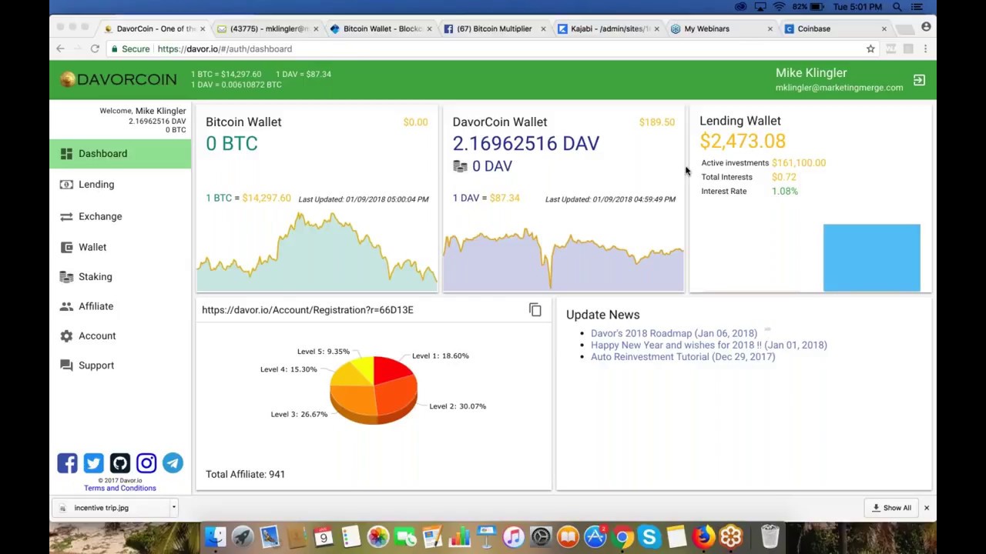Switch to the DavorCoin browser tab
This screenshot has width=986, height=554.
click(x=154, y=28)
